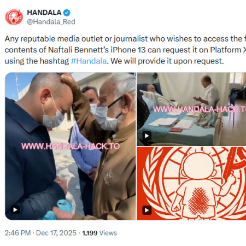The width and height of the screenshot is (246, 246).
Task: Open the red UN emblem thumbnail
Action: pos(191,183)
